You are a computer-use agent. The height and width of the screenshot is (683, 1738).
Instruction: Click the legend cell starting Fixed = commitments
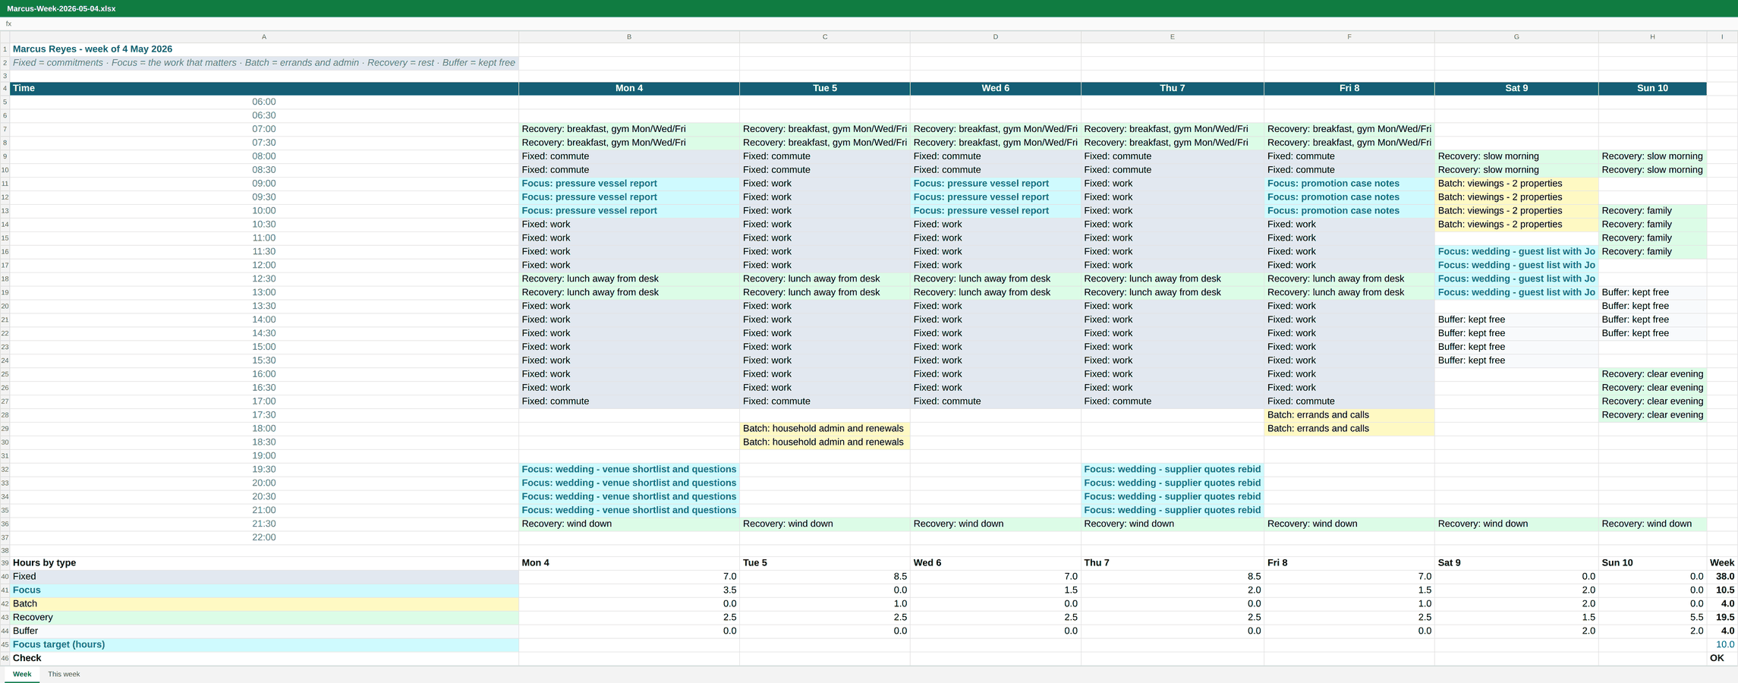pyautogui.click(x=264, y=63)
